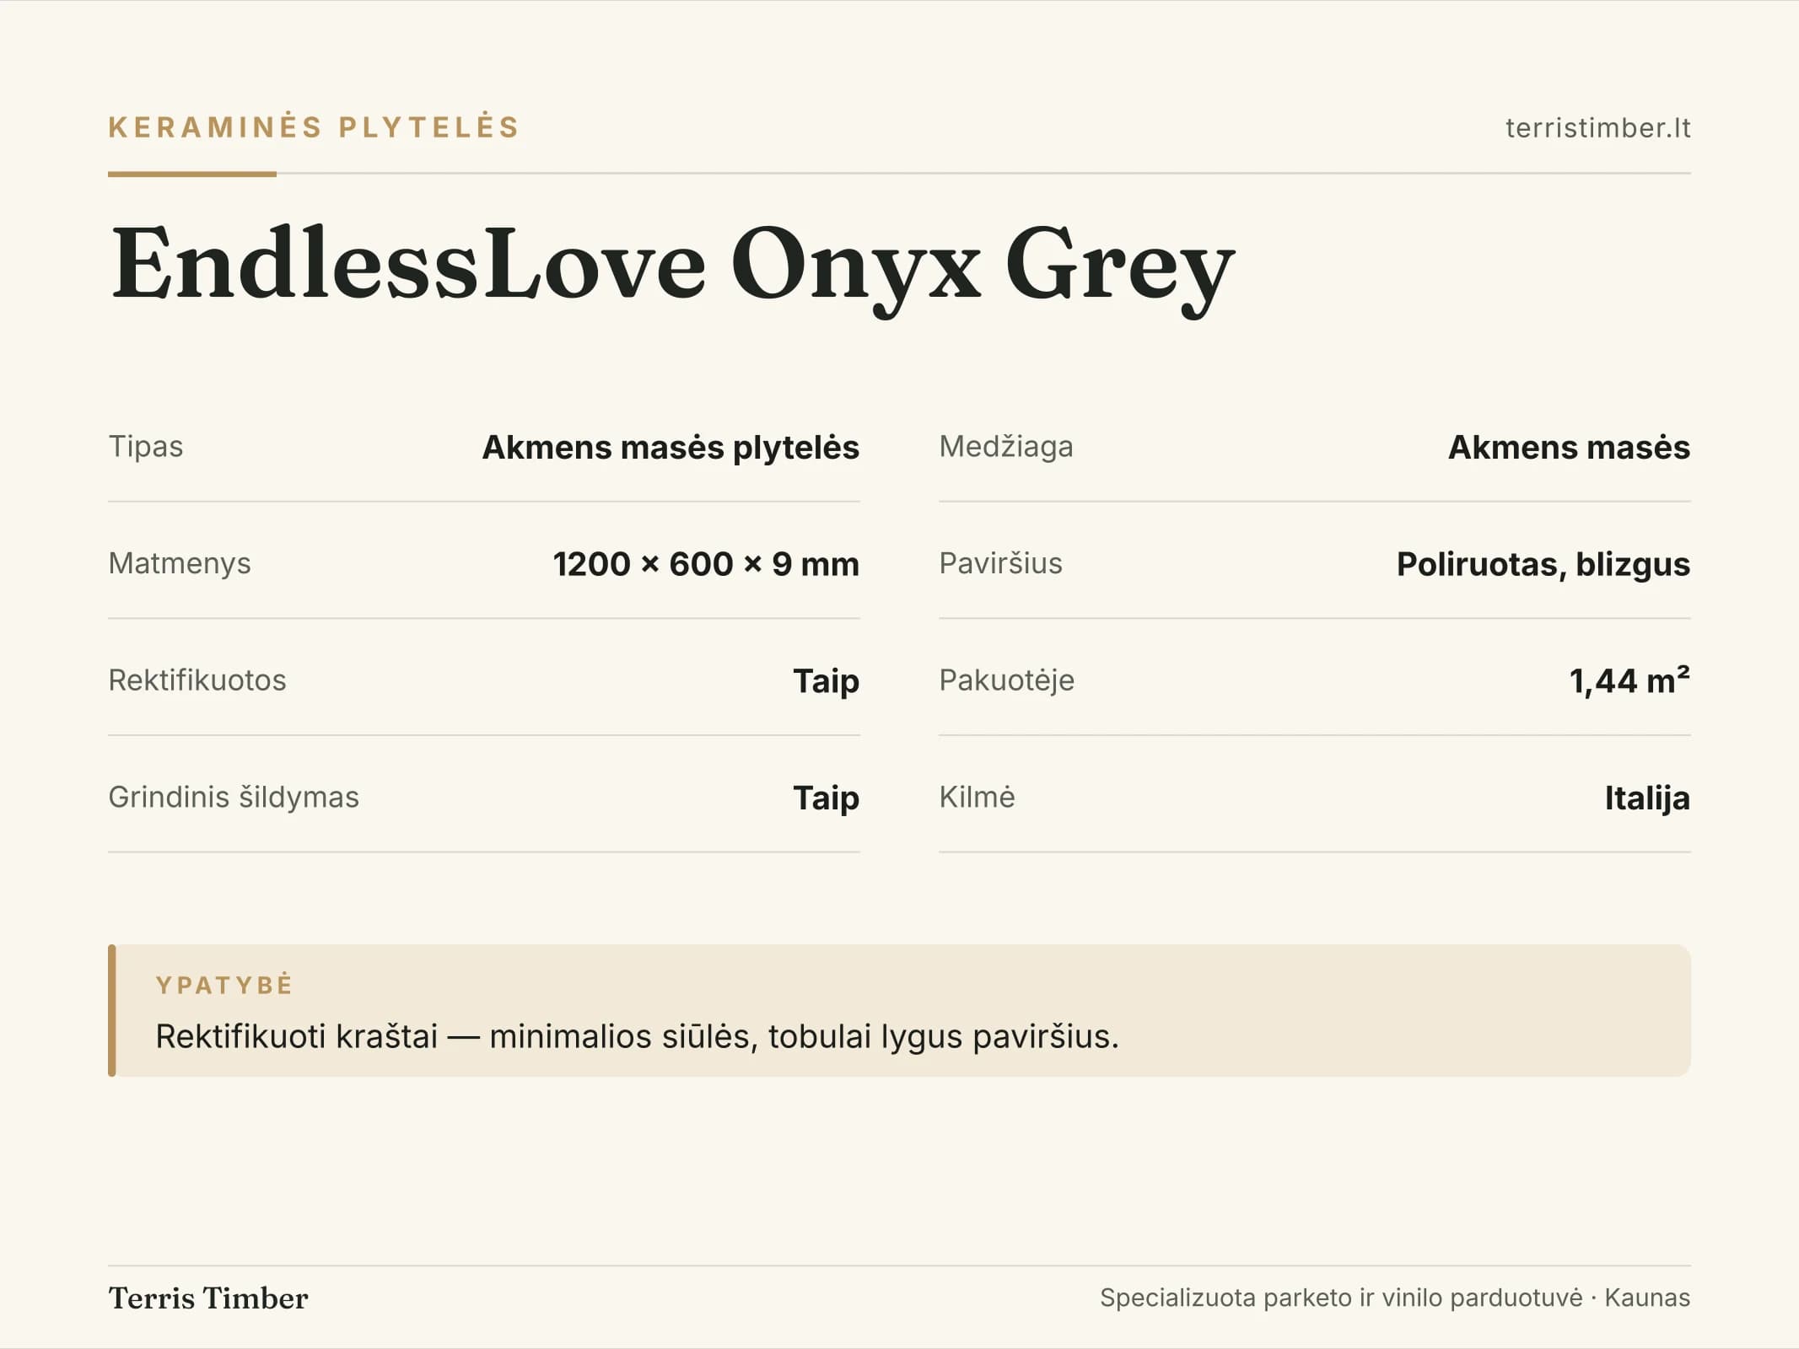Select the Rektifikuotos row label
The image size is (1799, 1349).
tap(197, 680)
